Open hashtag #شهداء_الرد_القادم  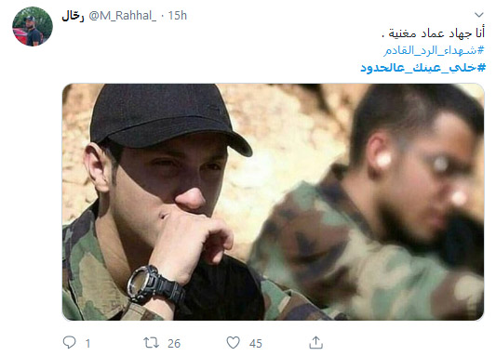point(434,50)
